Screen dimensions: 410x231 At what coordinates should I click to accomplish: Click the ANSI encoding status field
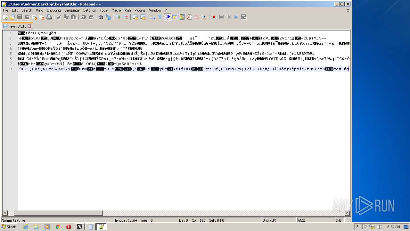pos(316,220)
